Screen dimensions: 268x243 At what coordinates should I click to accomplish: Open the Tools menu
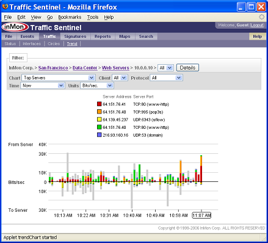pos(93,17)
